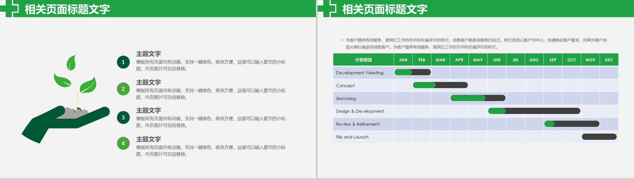
Task: Click the 计划项目 table header cell
Action: click(x=363, y=60)
